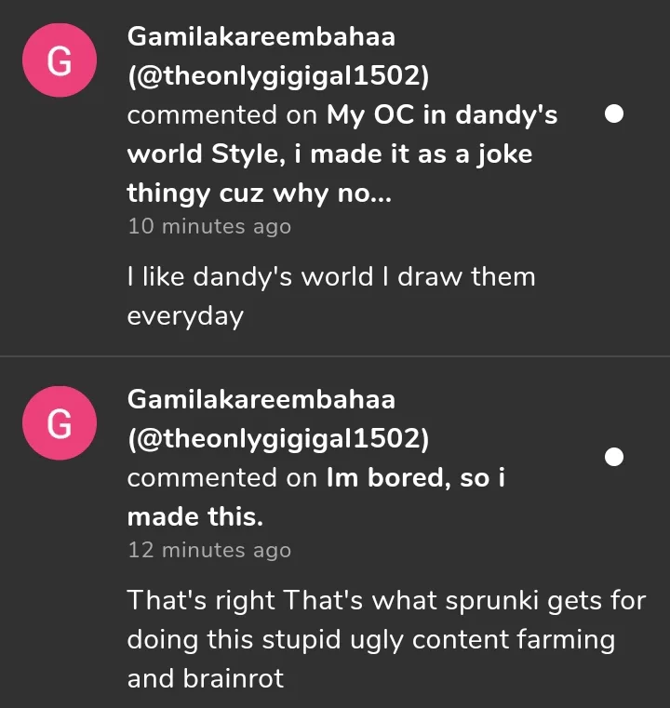The height and width of the screenshot is (708, 670).
Task: Open the comment beginning 'That's right That's what sprunki'
Action: [x=386, y=600]
